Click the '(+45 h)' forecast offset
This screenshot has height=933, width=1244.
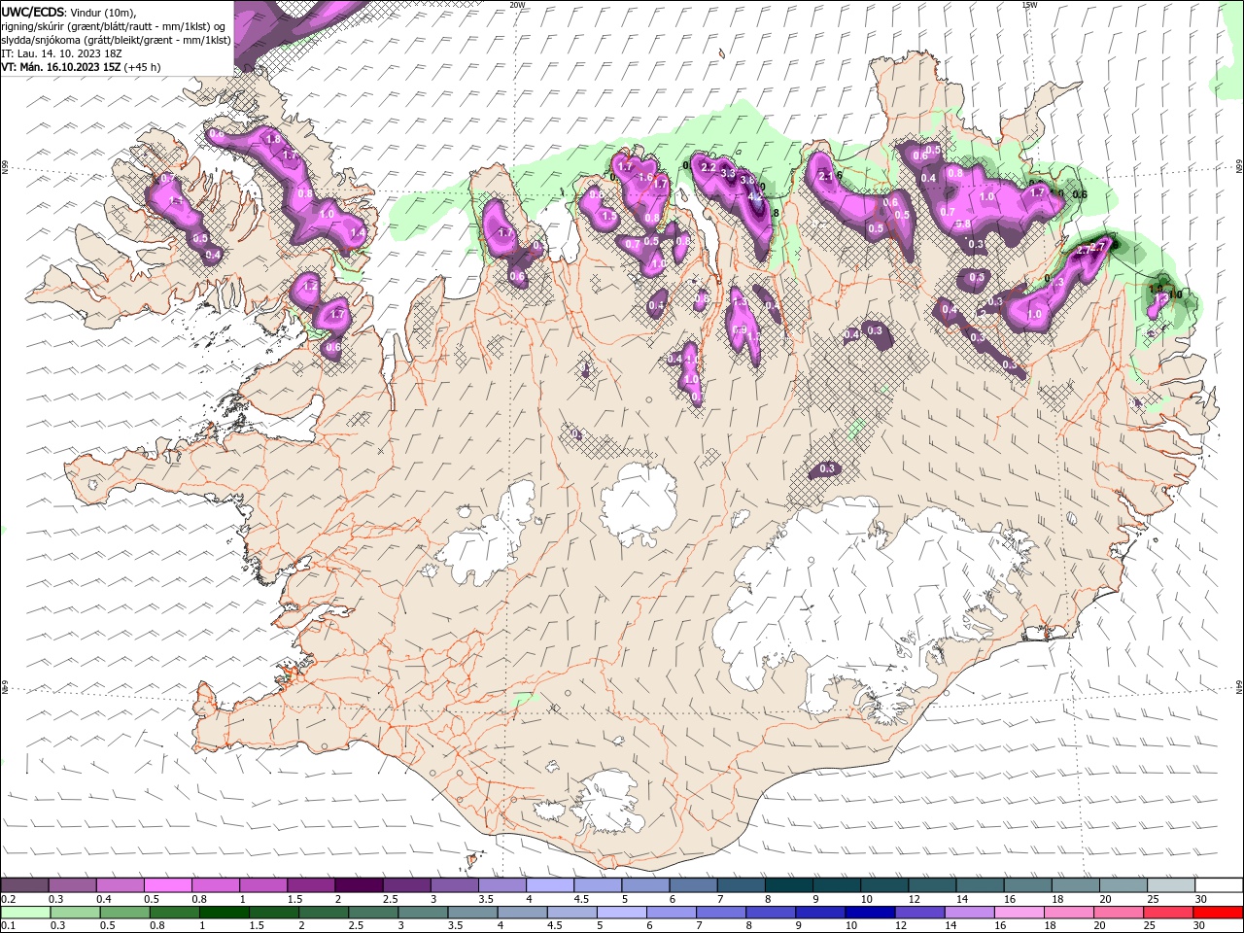[143, 67]
